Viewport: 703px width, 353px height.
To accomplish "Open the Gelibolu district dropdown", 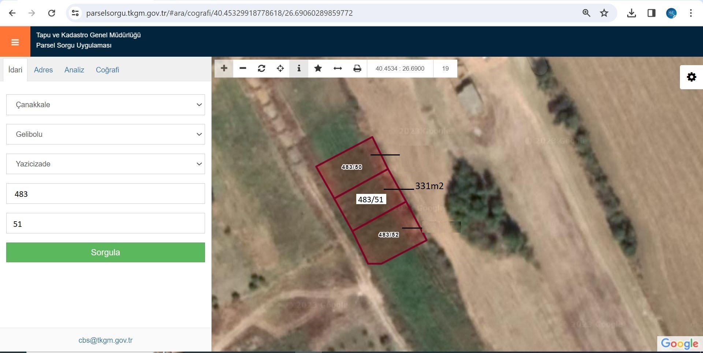I will click(105, 134).
